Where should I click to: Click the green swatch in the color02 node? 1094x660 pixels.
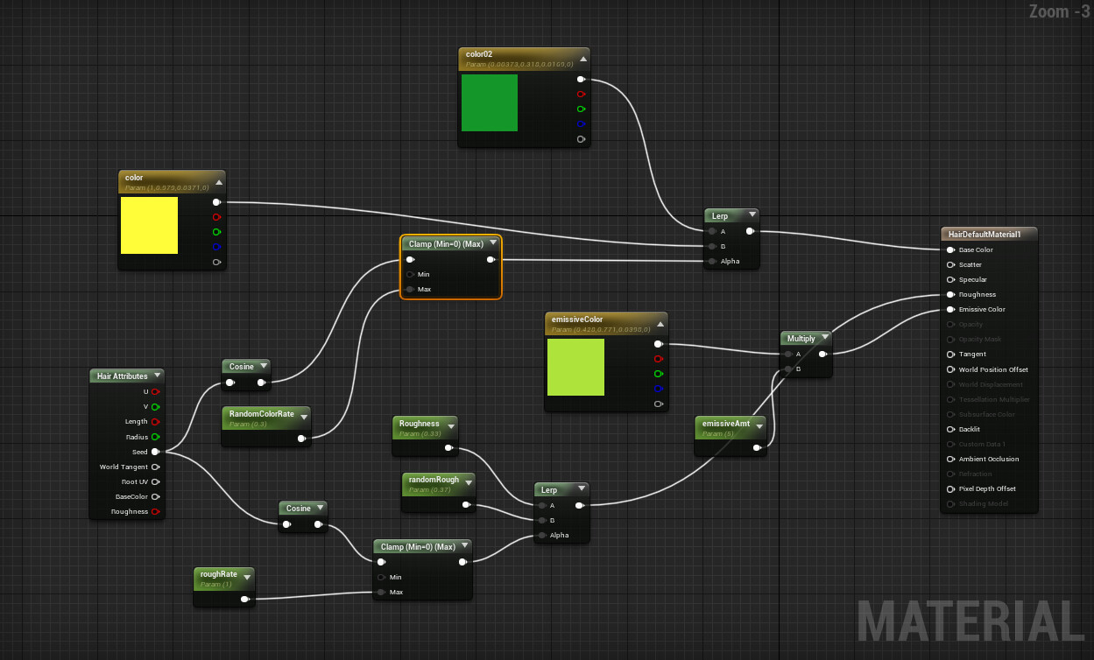tap(489, 102)
